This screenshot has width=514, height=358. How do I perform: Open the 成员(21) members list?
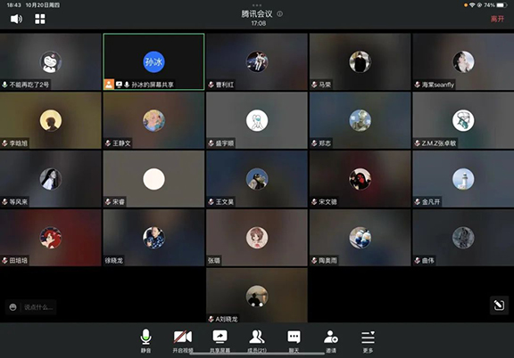pyautogui.click(x=257, y=341)
